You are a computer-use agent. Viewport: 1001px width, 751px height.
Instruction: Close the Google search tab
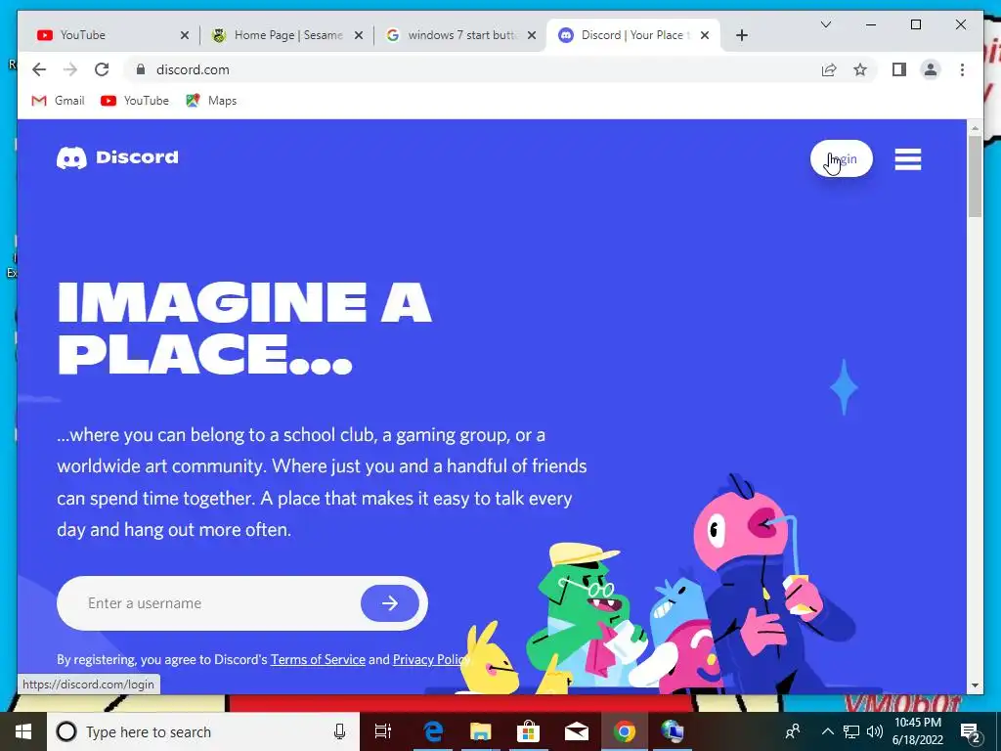(x=532, y=36)
